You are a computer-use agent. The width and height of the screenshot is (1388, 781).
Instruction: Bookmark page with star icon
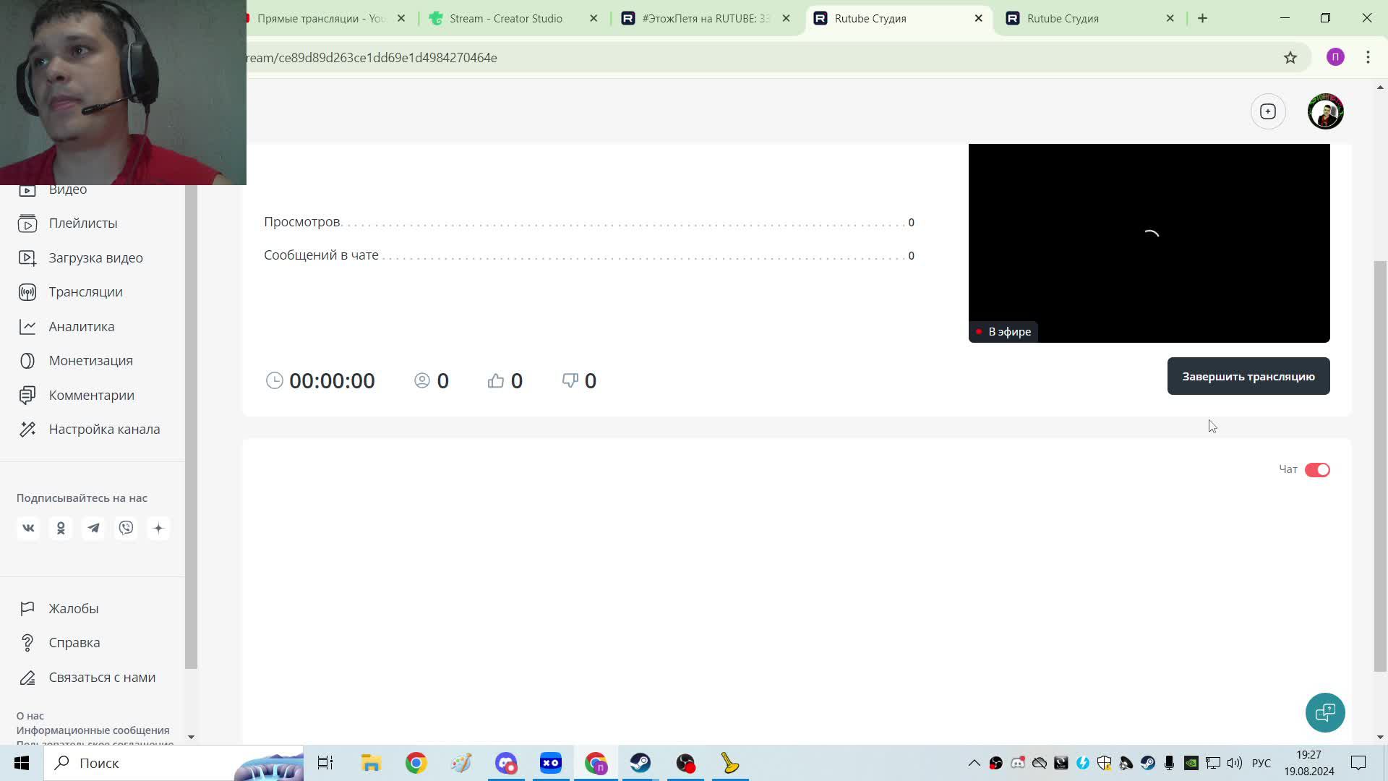(x=1290, y=58)
